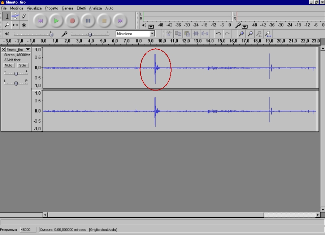This screenshot has height=235, width=325.
Task: Click the recording meter microphone icon
Action: coord(238,25)
